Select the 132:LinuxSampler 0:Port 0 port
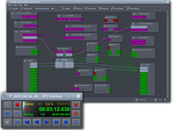Image resolution: width=173 pixels, height=130 pixels. pyautogui.click(x=76, y=89)
